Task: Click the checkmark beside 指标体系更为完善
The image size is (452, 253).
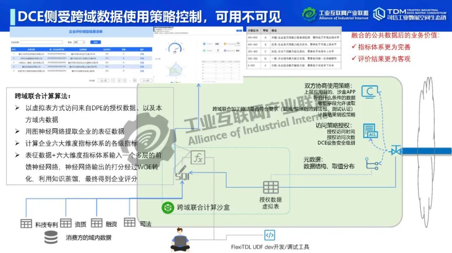Action: (354, 47)
